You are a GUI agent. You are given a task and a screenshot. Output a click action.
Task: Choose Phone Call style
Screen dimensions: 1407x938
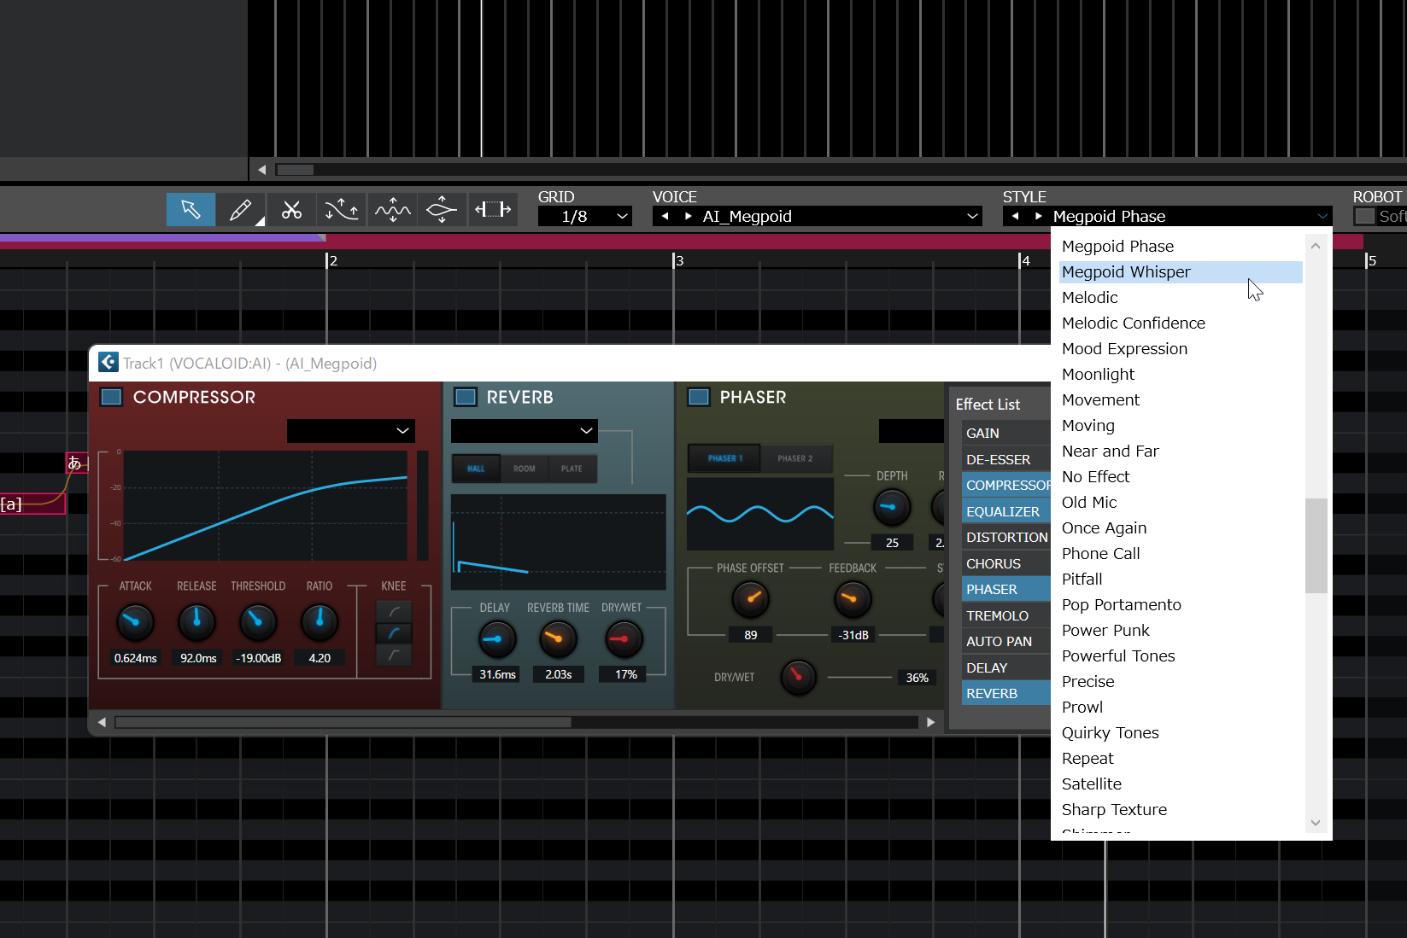pyautogui.click(x=1181, y=554)
